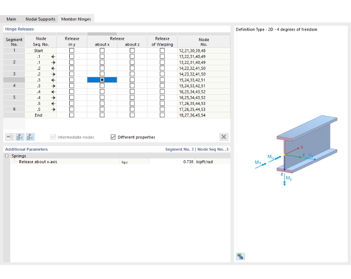The height and width of the screenshot is (279, 351).
Task: Click node list 12,21,30,39,48
Action: [x=204, y=51]
